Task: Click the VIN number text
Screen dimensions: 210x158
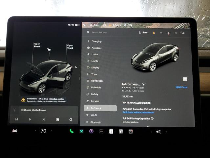Action: (136, 103)
